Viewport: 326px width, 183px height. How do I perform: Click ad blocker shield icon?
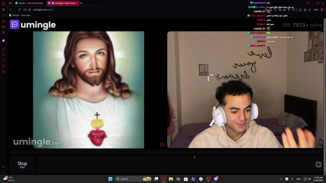click(280, 10)
